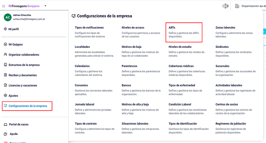
Task: Open Calendarios configuration
Action: click(82, 66)
